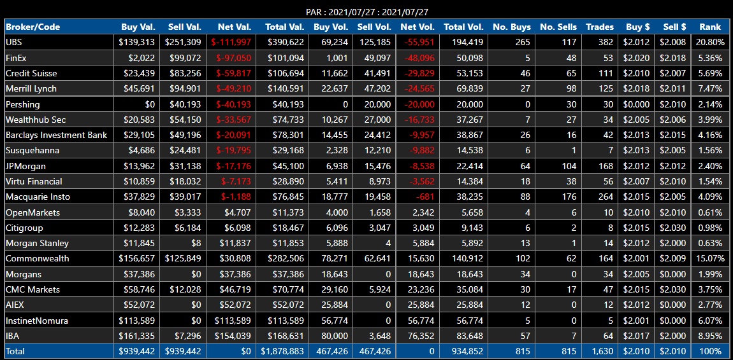Select Barclays Investment Bank broker name

(x=57, y=135)
